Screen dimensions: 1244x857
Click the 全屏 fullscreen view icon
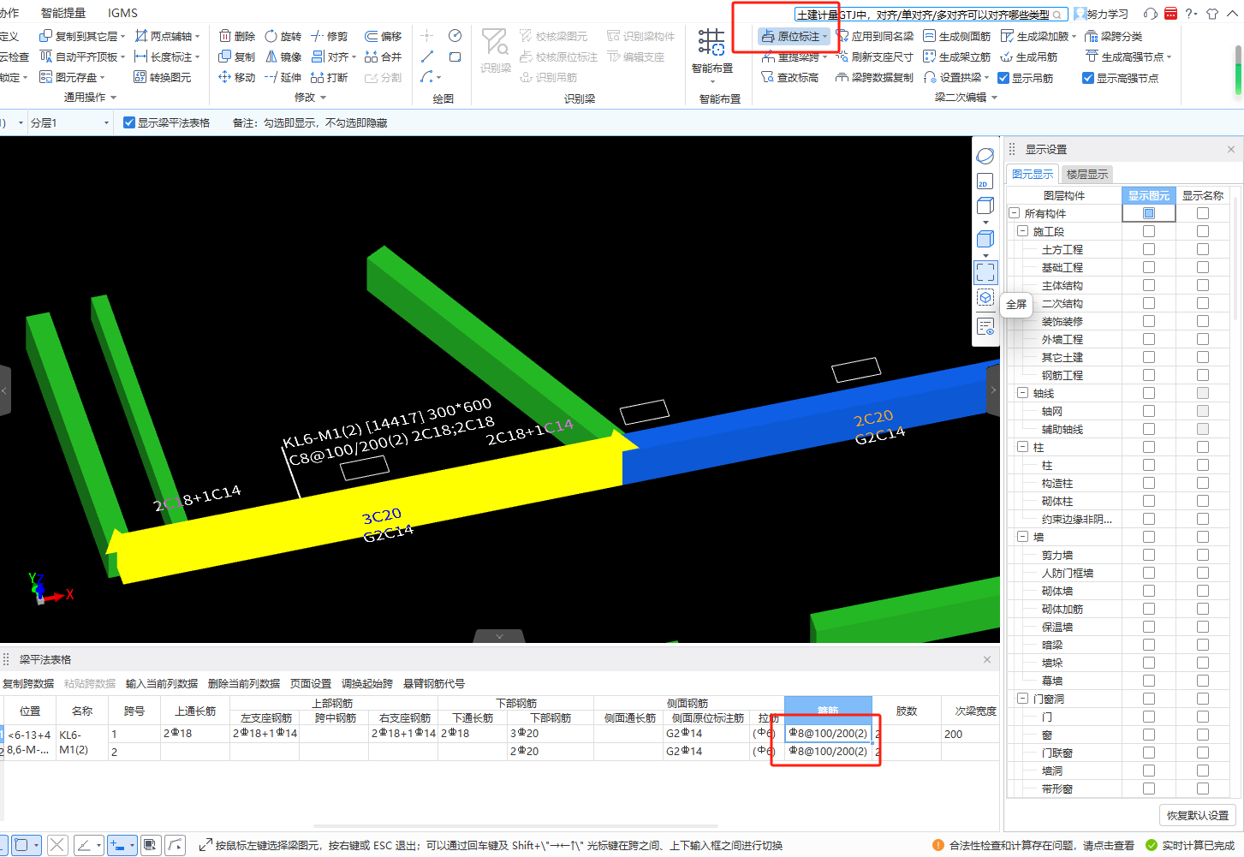pyautogui.click(x=985, y=273)
